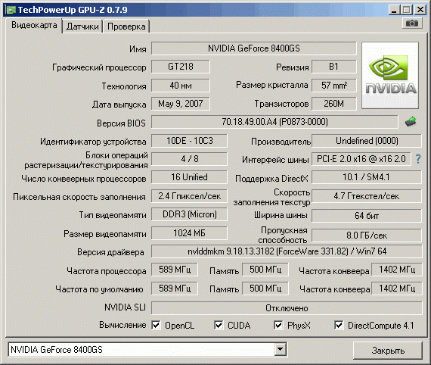The image size is (431, 365).
Task: Open the GPU selection dropdown arrow
Action: tap(280, 350)
